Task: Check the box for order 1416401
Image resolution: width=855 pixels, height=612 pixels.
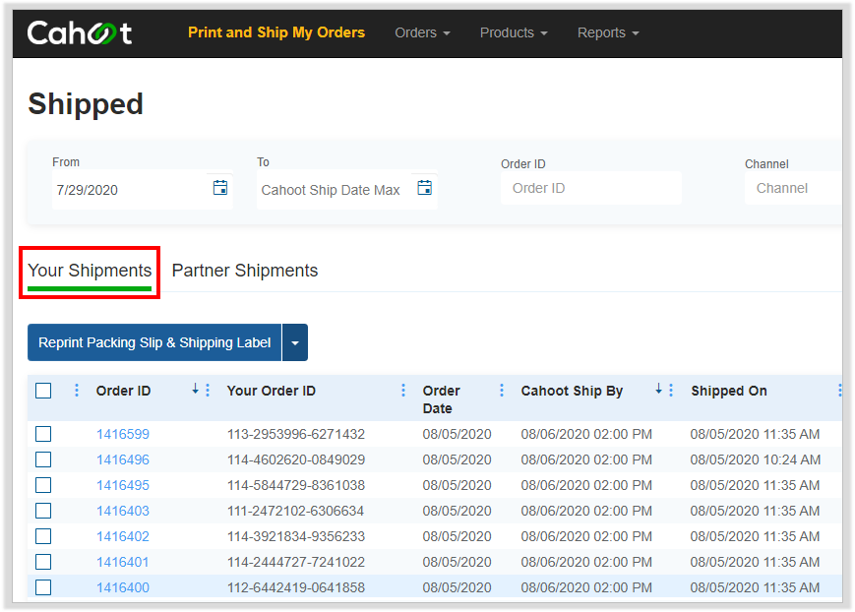Action: (x=43, y=563)
